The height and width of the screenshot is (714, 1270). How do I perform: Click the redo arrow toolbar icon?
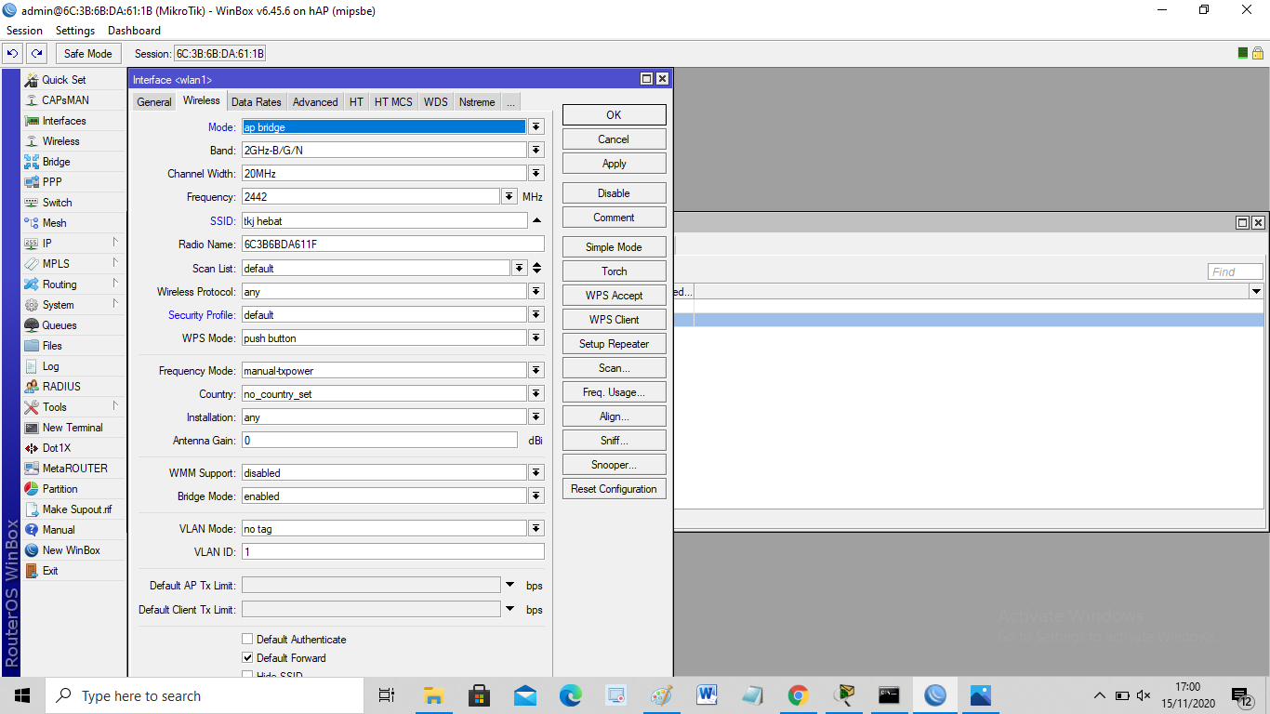[x=36, y=54]
